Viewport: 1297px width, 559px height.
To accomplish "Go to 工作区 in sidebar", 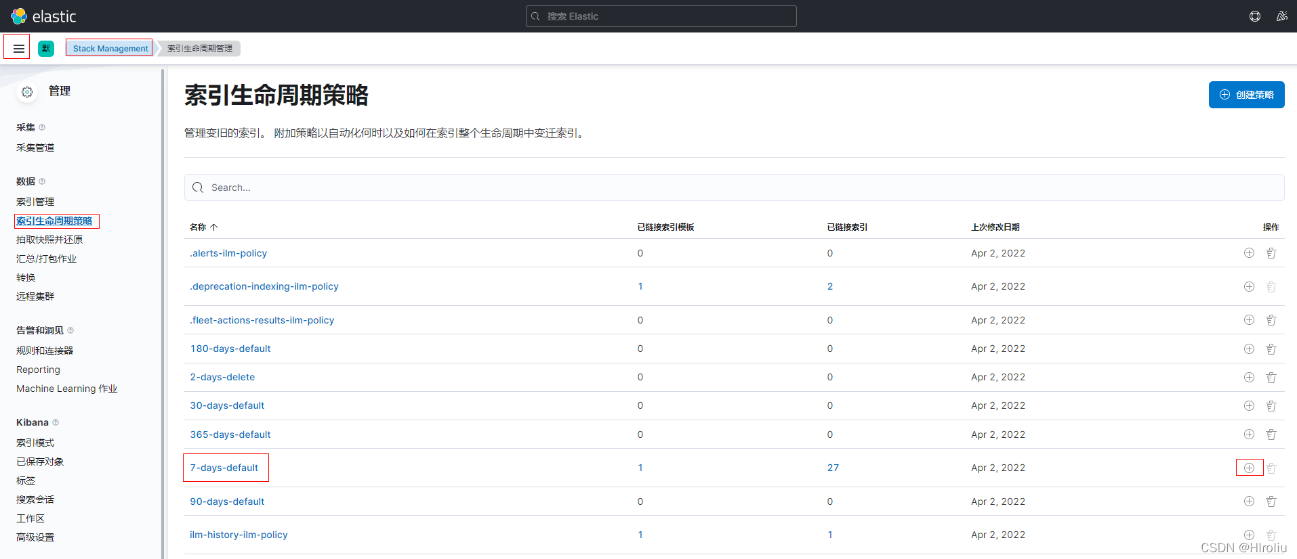I will [30, 518].
